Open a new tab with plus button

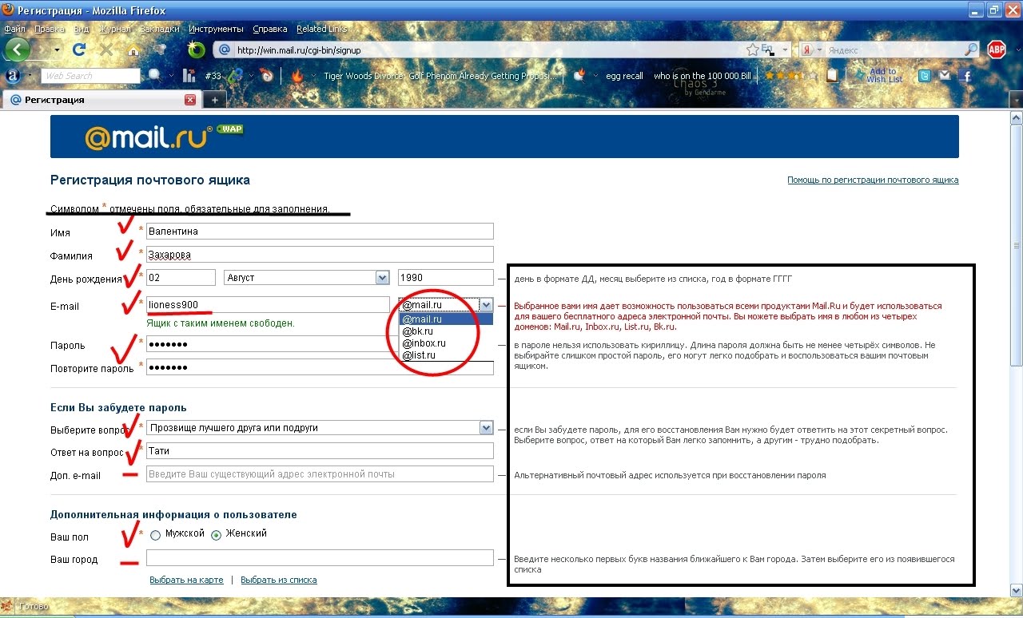(214, 100)
